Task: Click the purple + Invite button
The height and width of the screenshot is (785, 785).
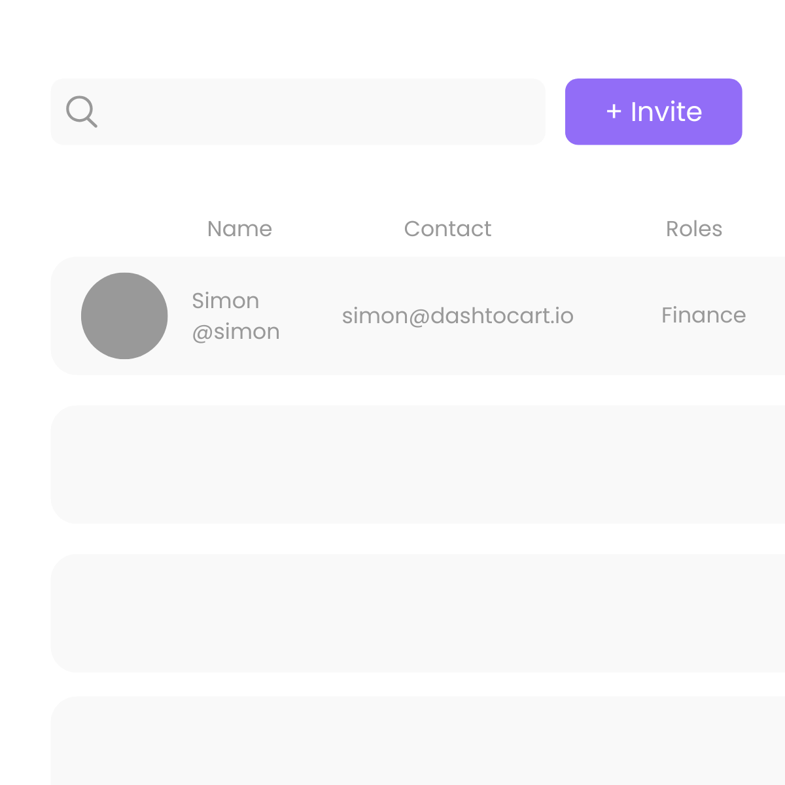Action: pyautogui.click(x=654, y=112)
